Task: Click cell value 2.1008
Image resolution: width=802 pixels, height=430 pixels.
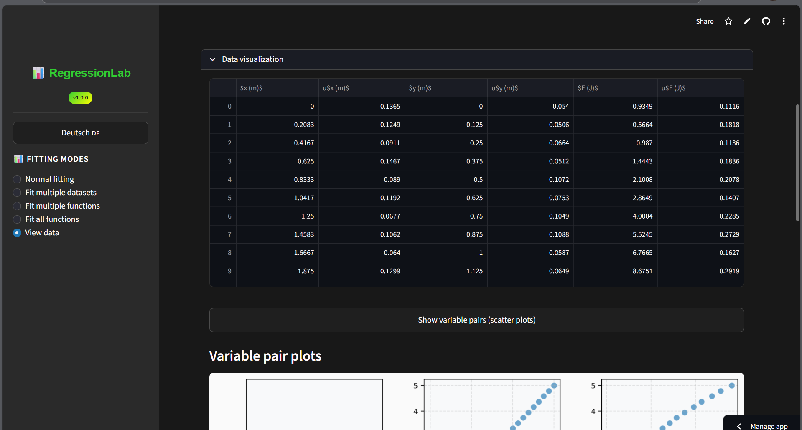Action: point(616,180)
